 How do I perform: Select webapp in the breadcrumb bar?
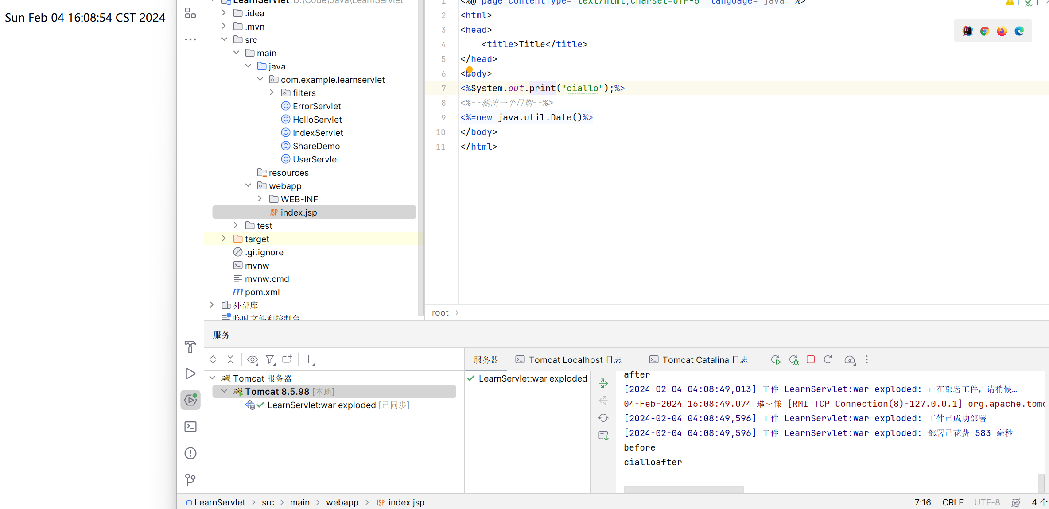tap(342, 502)
